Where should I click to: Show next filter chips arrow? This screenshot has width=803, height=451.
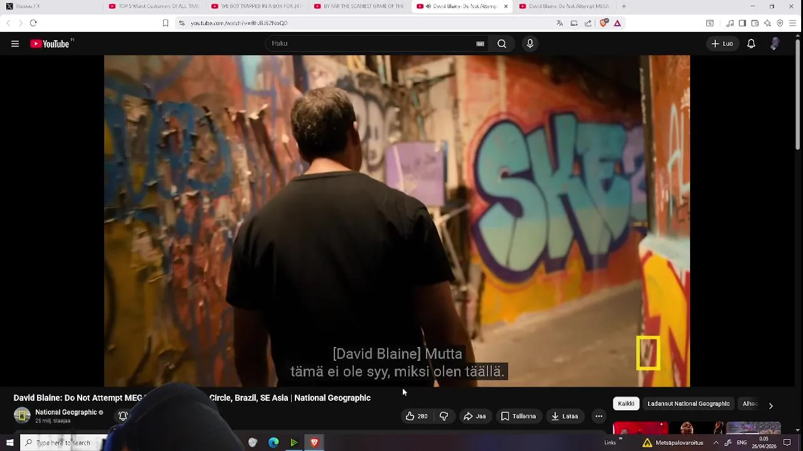[770, 405]
